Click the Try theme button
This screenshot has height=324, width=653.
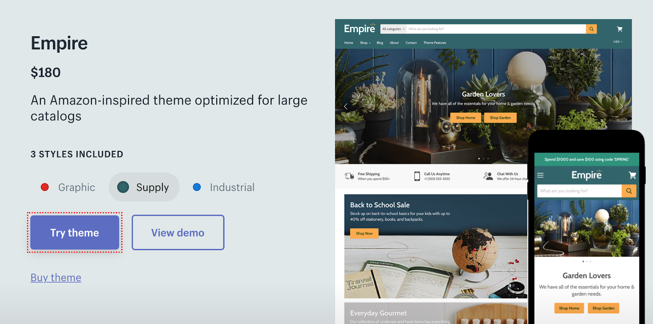75,233
